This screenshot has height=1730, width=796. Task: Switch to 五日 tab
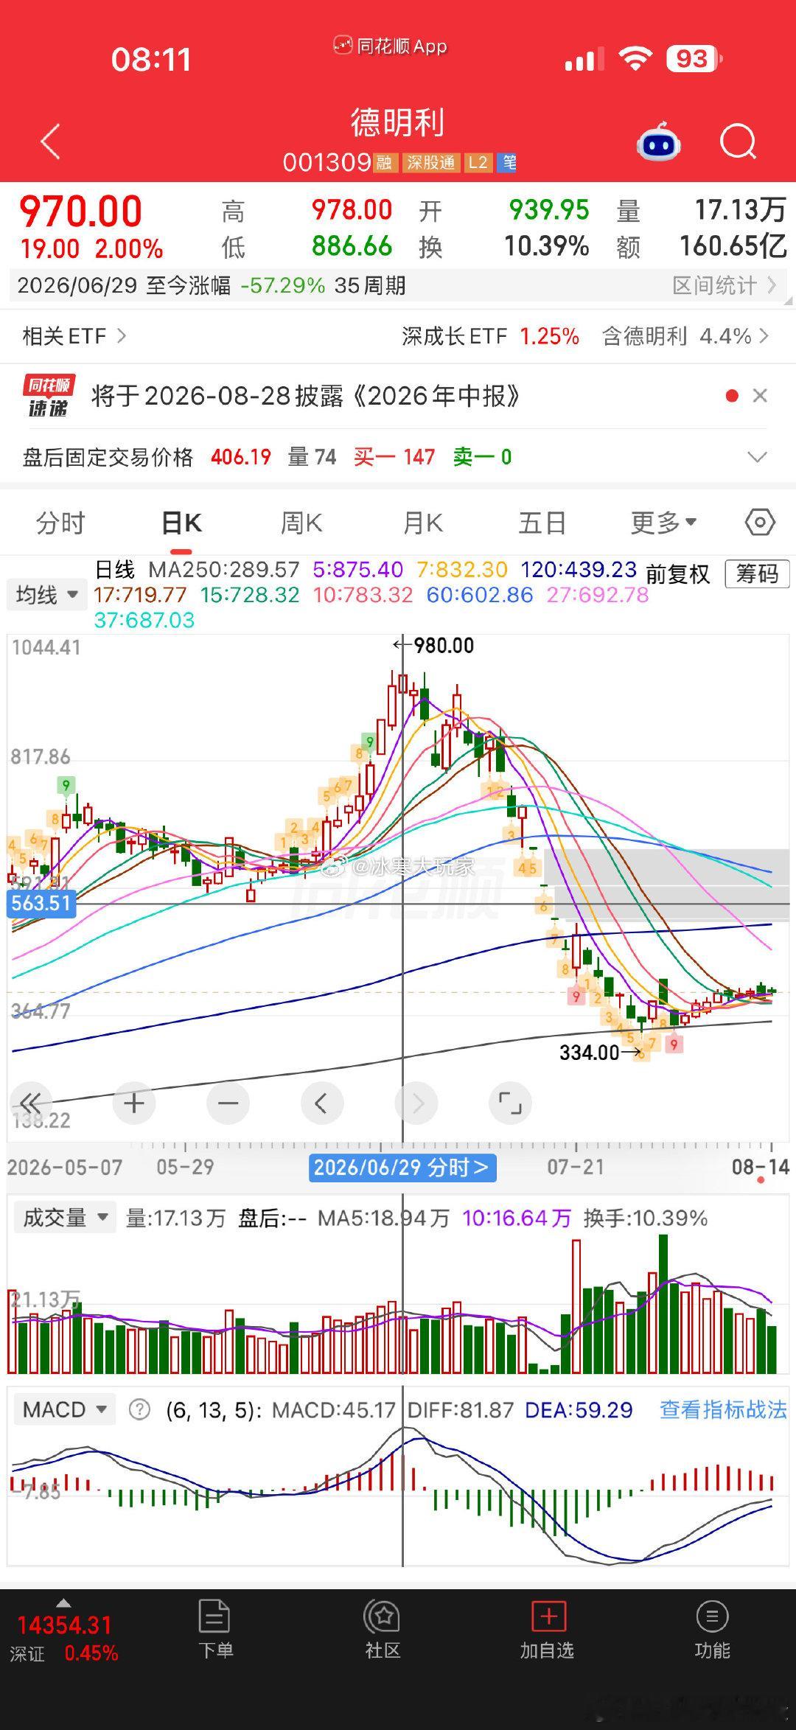click(542, 523)
